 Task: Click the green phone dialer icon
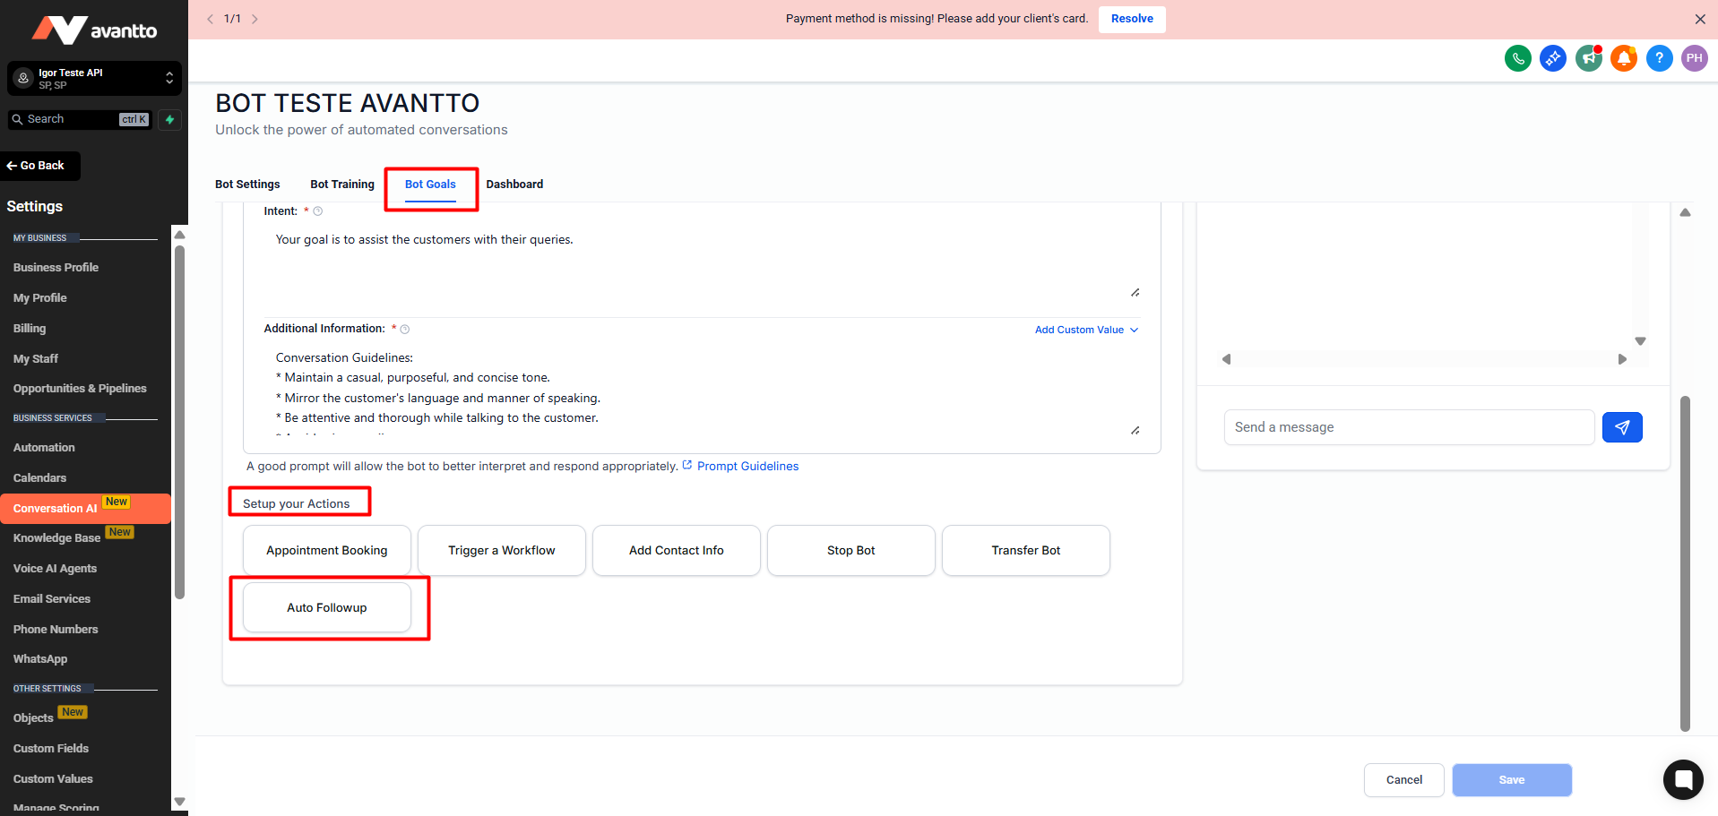(1517, 59)
